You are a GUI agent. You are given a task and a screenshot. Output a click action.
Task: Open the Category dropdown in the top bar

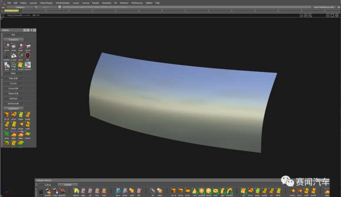[x=21, y=7]
